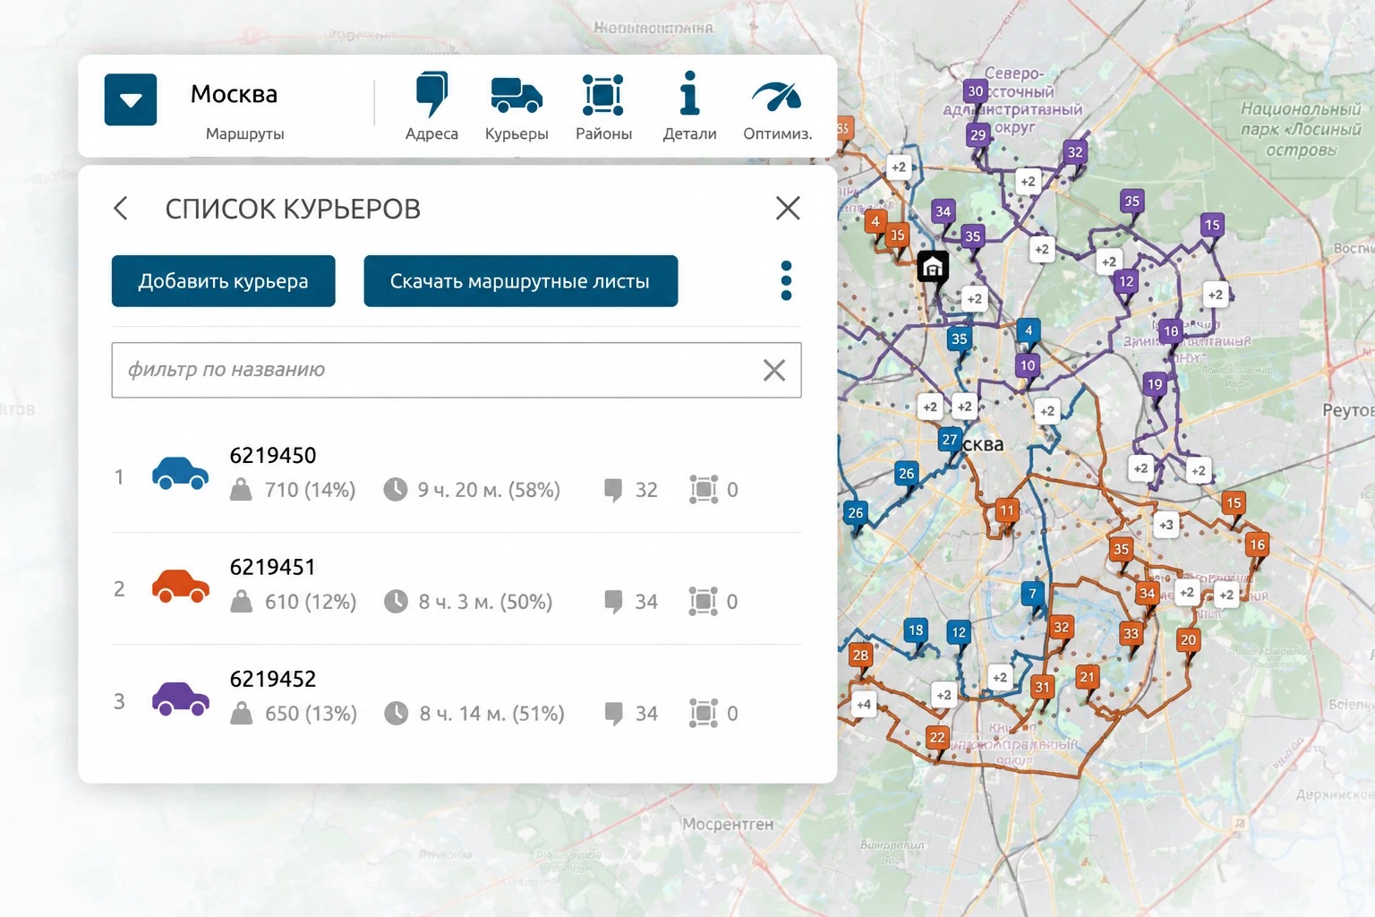This screenshot has width=1375, height=917.
Task: Select the purple car of courier 6219452
Action: (180, 698)
